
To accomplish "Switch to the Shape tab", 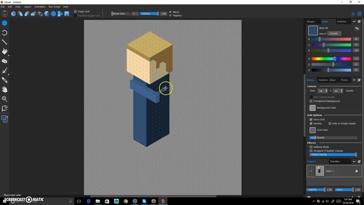I will (x=311, y=22).
